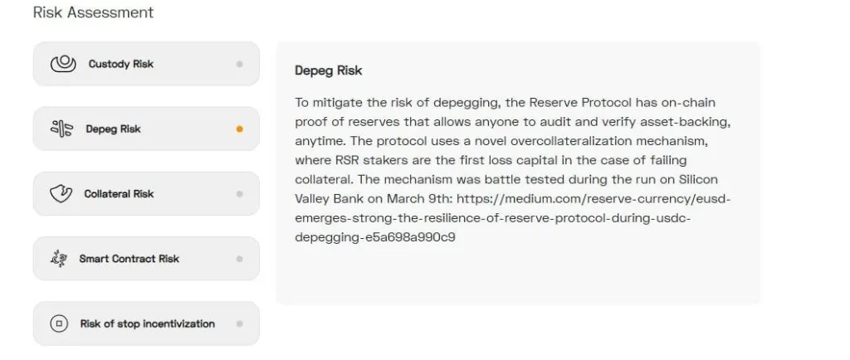Click the orange dot beside Depeg Risk
The image size is (850, 360).
pos(239,129)
